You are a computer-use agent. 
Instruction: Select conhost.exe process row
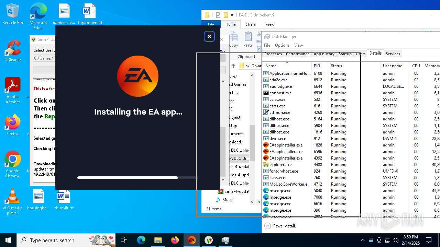(351, 93)
